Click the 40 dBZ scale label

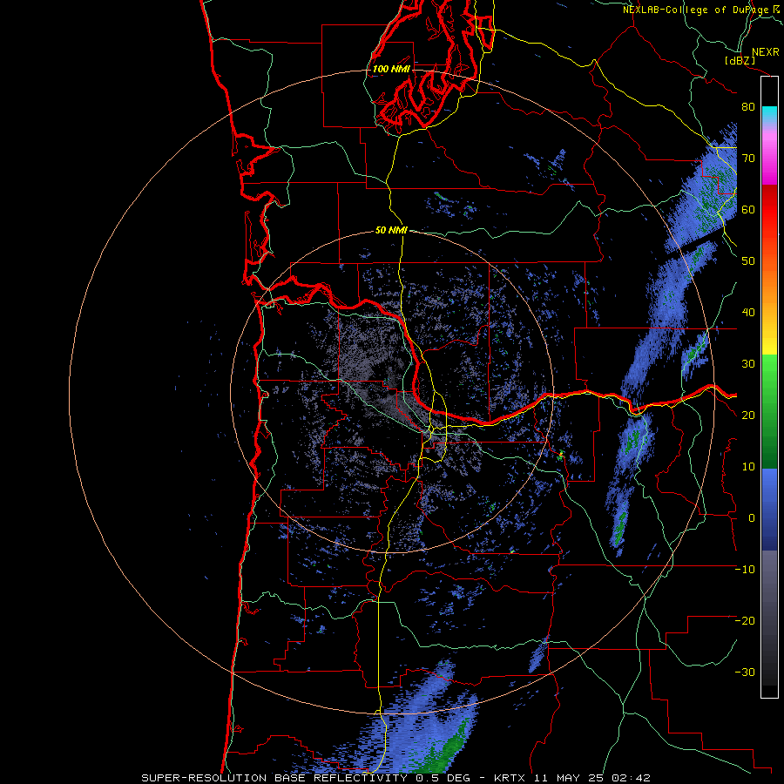[748, 312]
